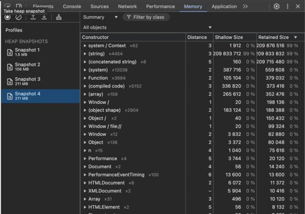305x214 pixels.
Task: Click Snapshot 3 file icon
Action: 10,82
